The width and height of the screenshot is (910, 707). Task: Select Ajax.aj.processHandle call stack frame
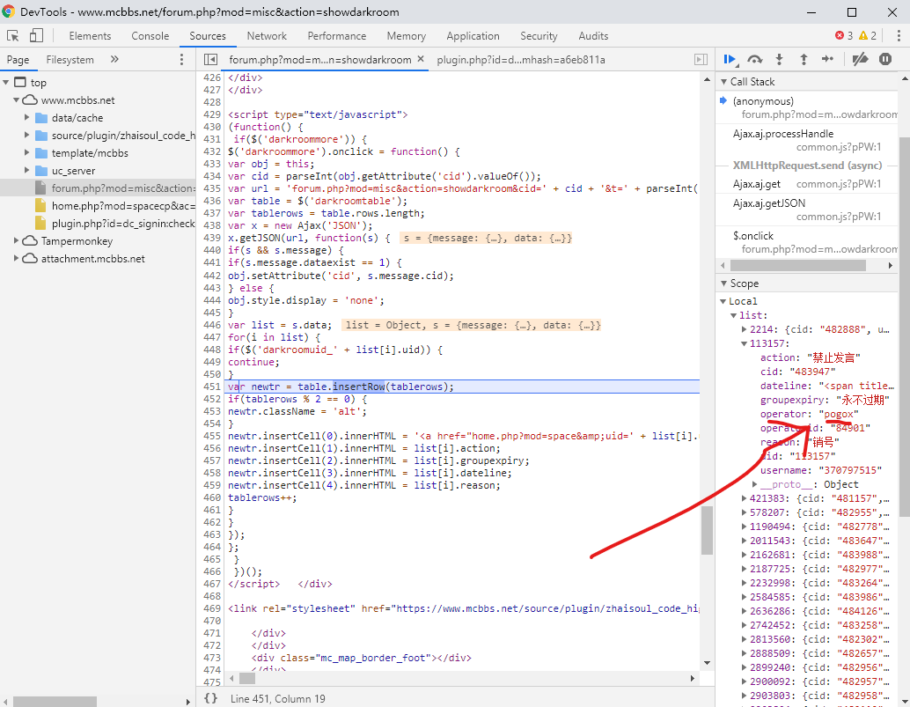pos(783,134)
